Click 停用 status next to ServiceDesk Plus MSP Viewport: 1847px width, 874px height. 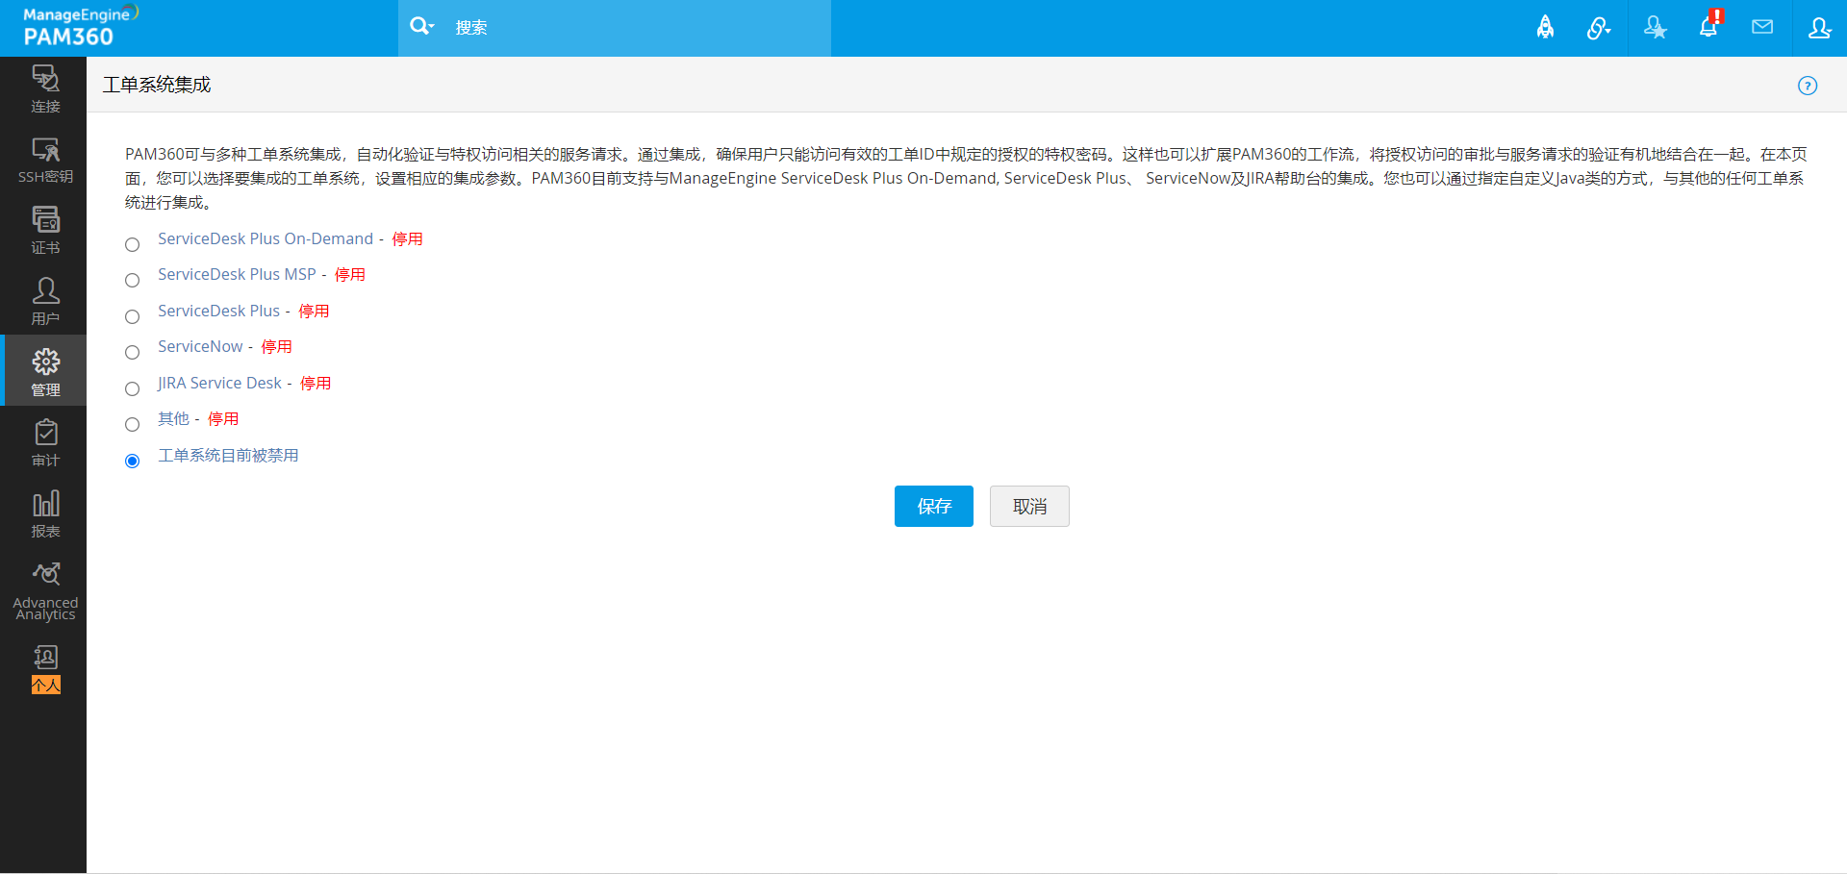(x=350, y=274)
